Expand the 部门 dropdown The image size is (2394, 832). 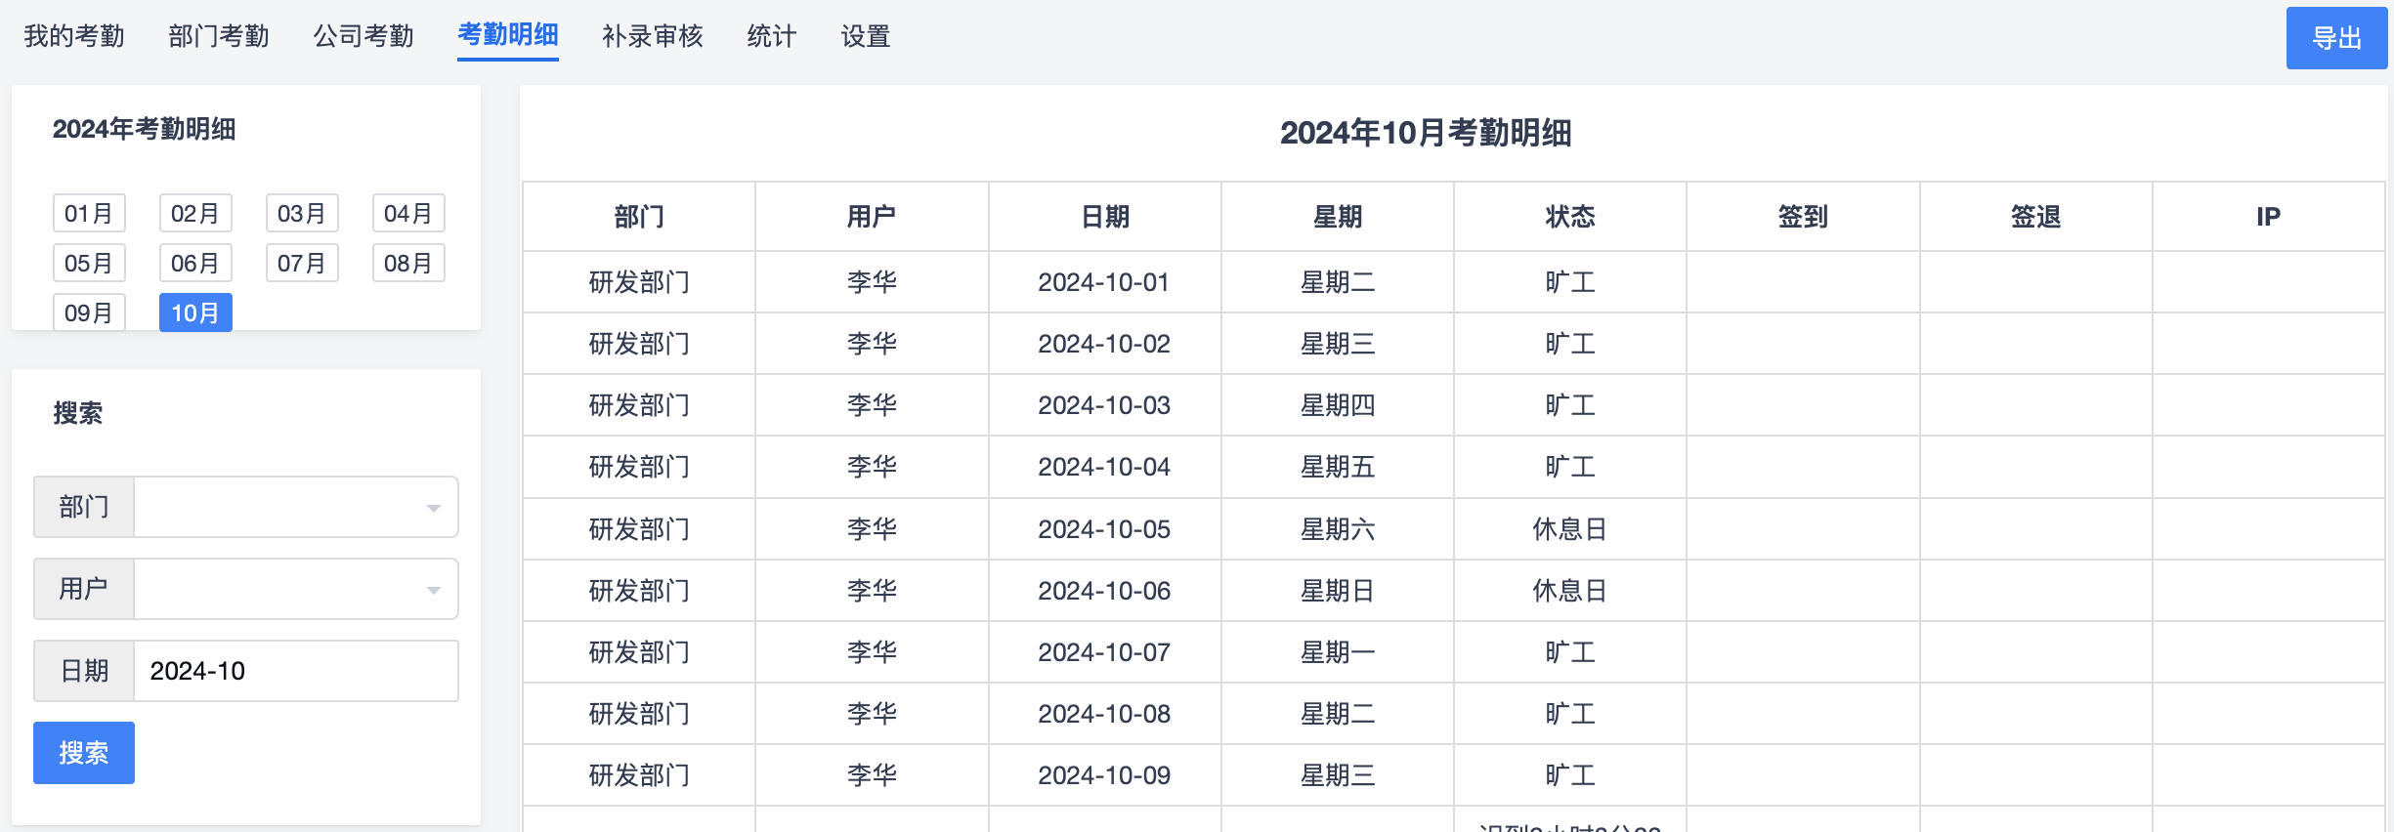(x=295, y=507)
